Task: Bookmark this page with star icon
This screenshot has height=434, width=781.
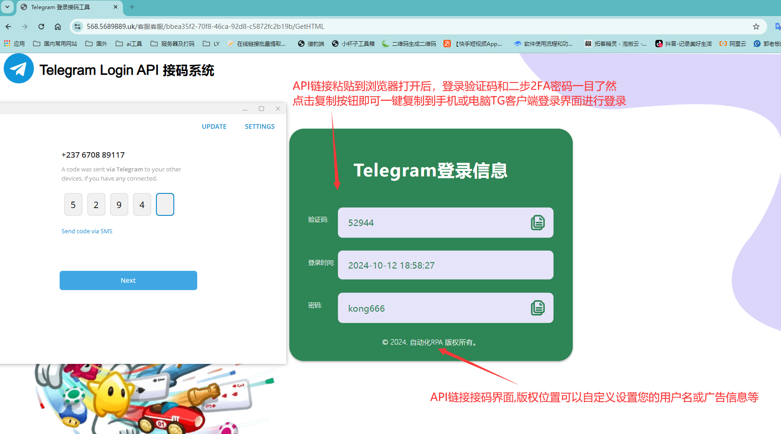Action: click(756, 27)
